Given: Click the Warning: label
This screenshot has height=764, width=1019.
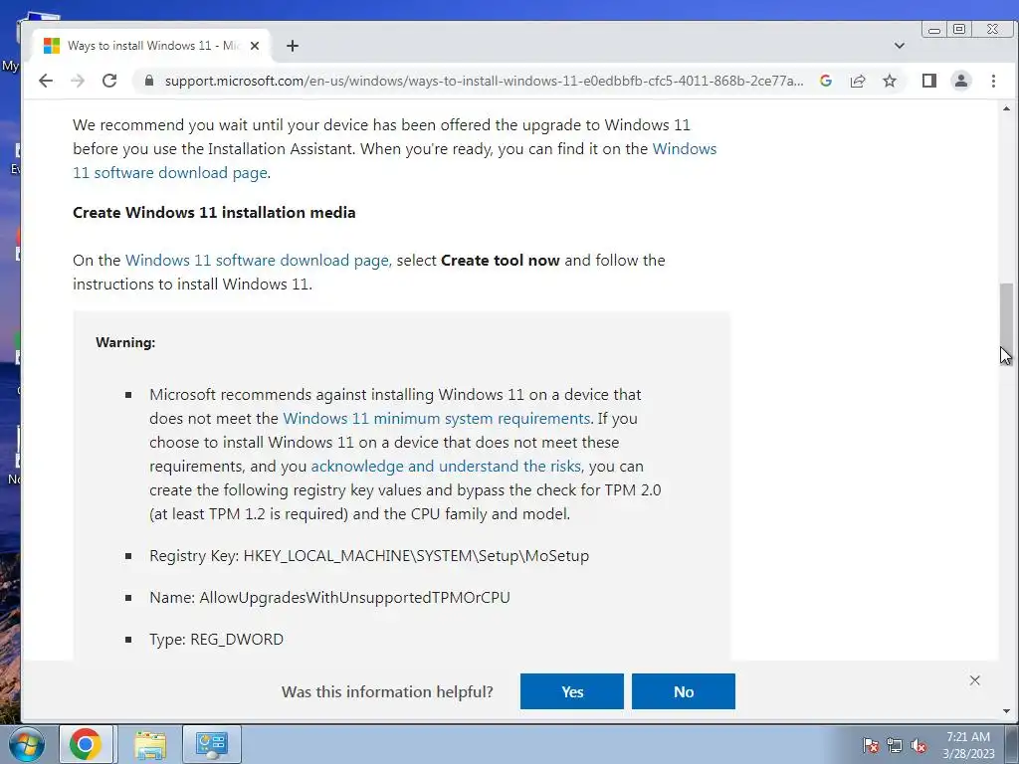Looking at the screenshot, I should (x=125, y=342).
